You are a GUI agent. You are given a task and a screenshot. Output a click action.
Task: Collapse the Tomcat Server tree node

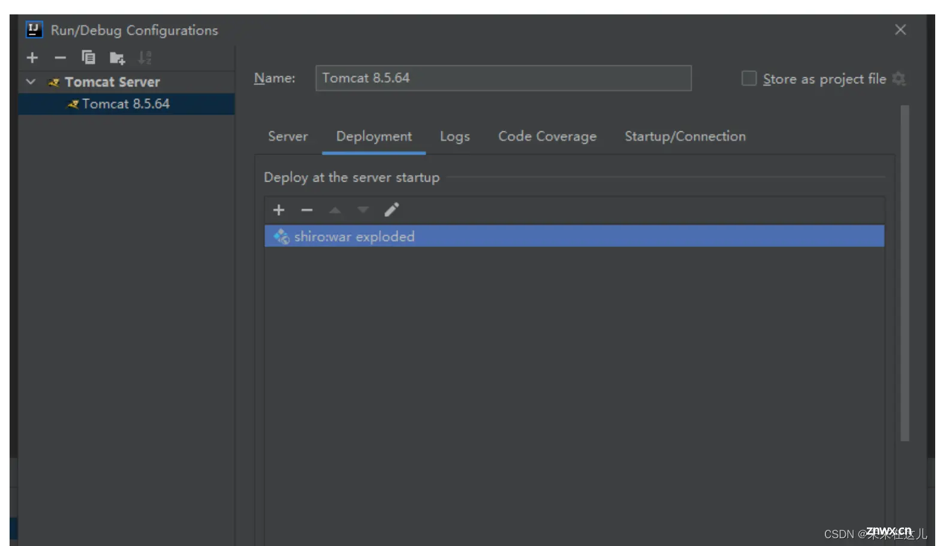click(31, 82)
